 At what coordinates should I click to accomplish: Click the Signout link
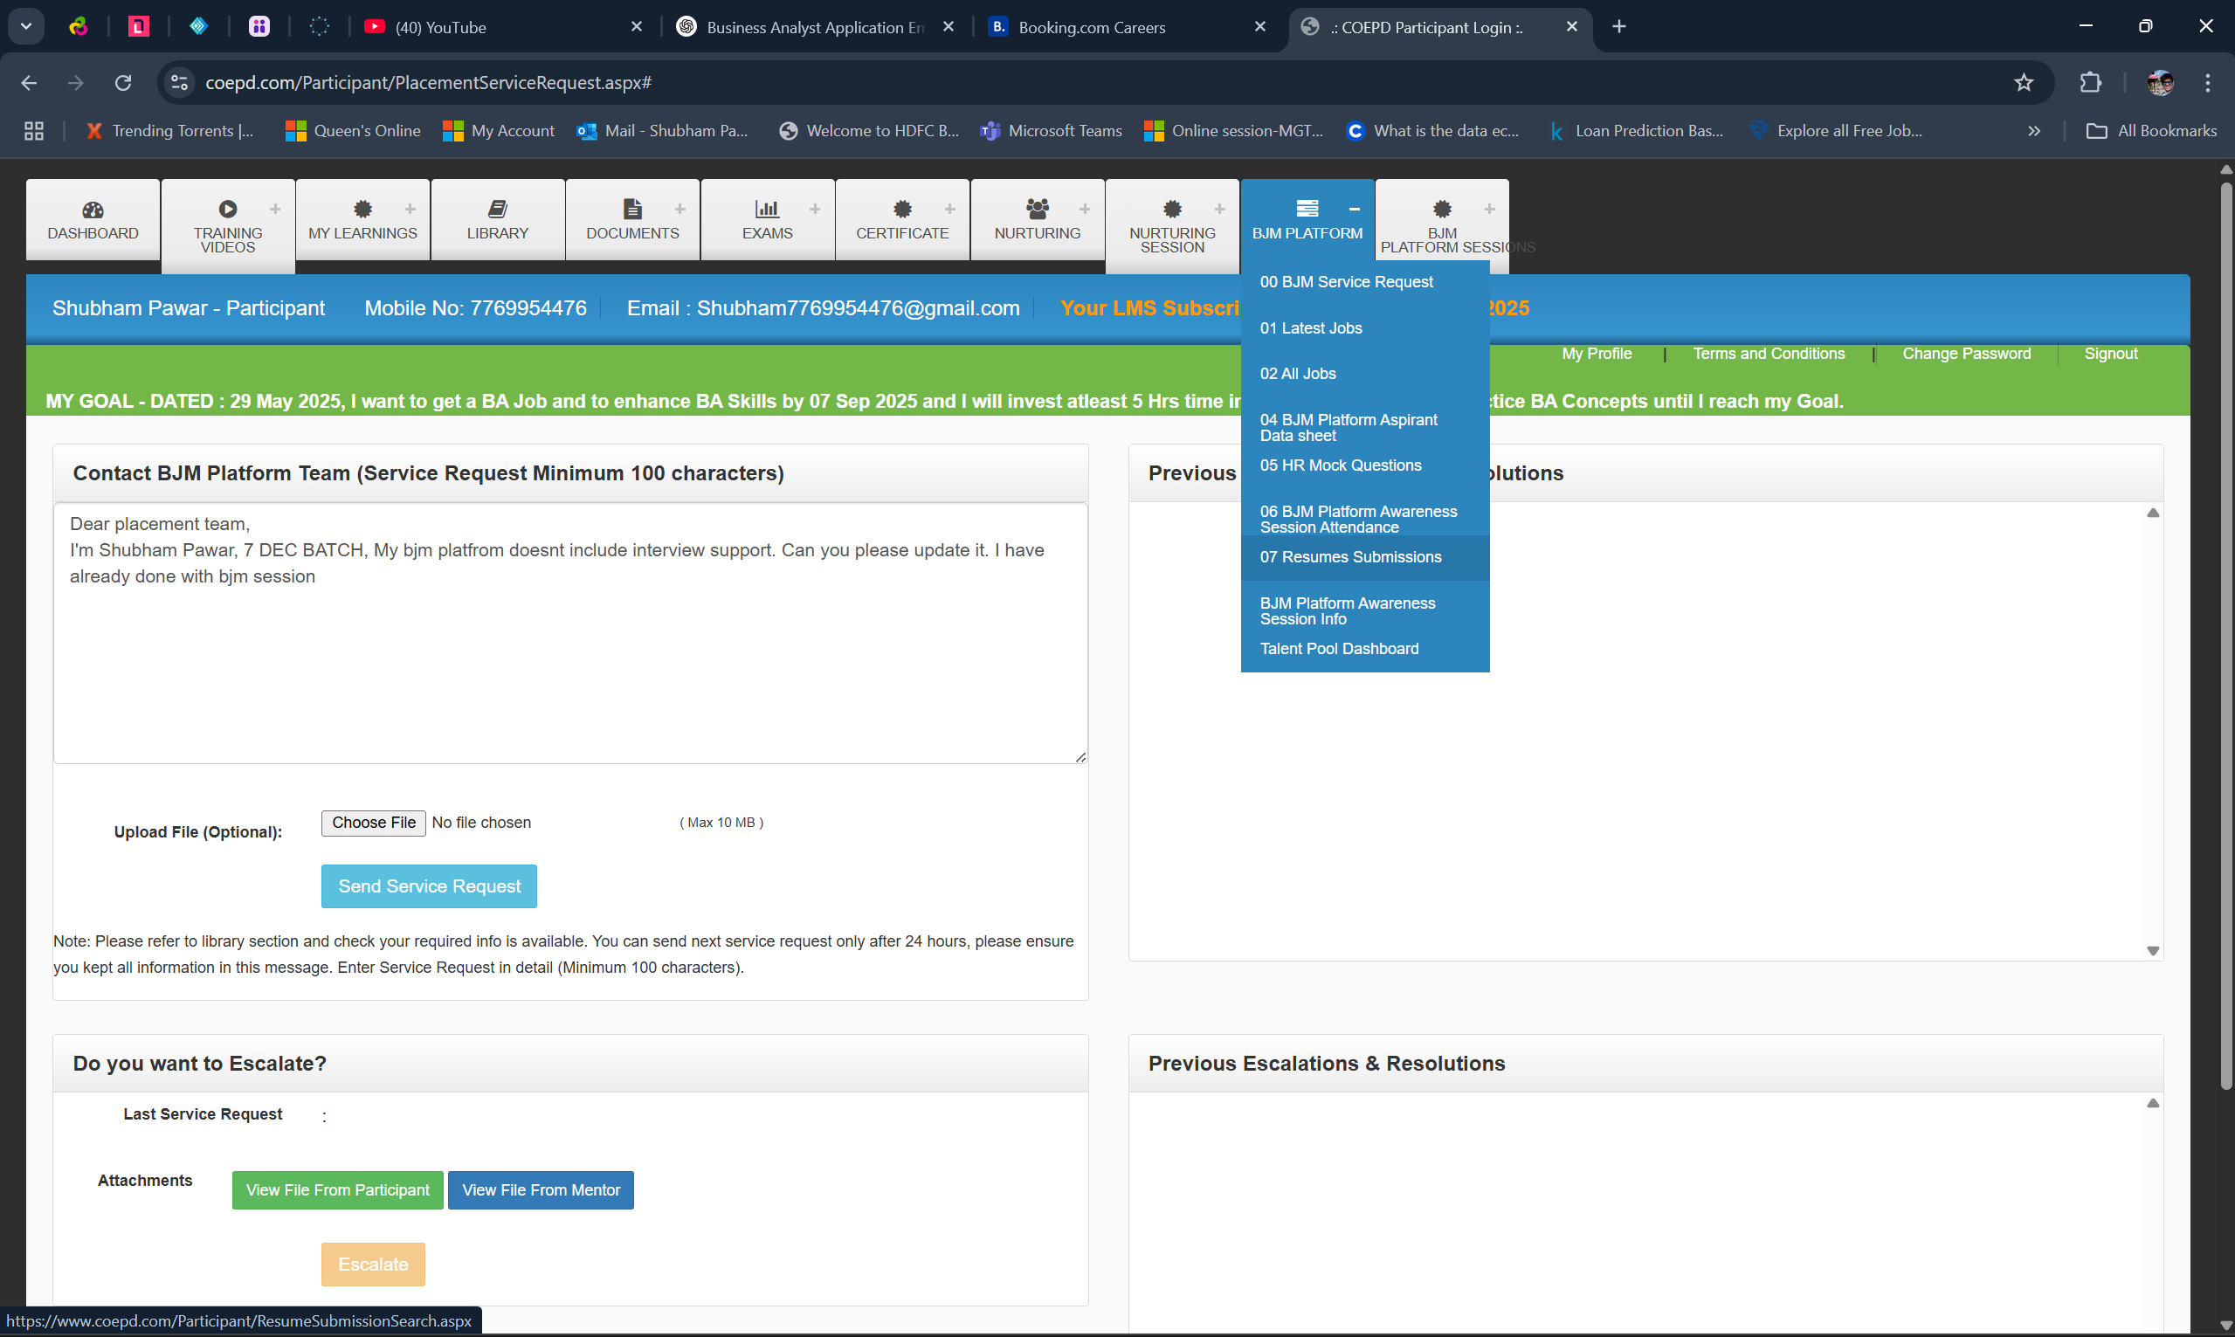(2110, 353)
